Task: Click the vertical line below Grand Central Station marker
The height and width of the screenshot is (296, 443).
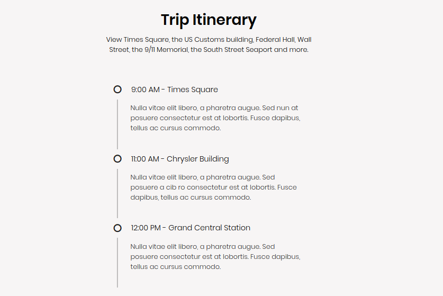Action: (117, 263)
